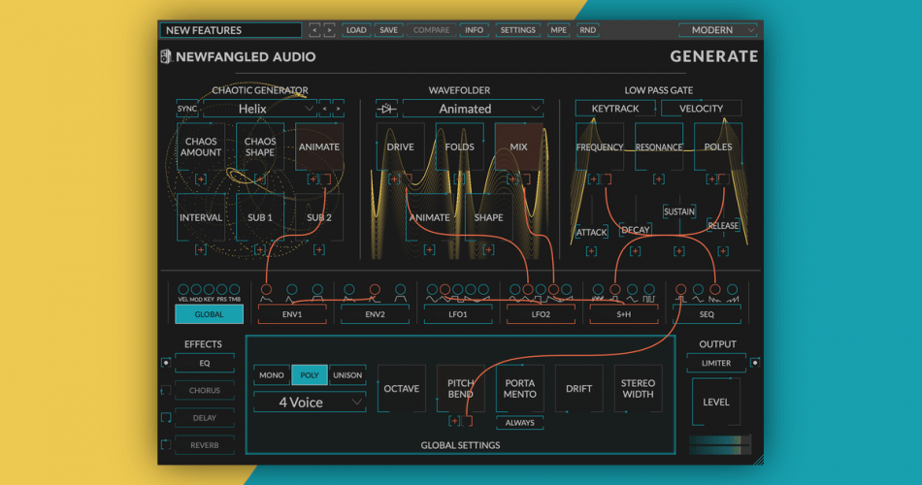Click plus bracket under Sub 2

[x=318, y=250]
